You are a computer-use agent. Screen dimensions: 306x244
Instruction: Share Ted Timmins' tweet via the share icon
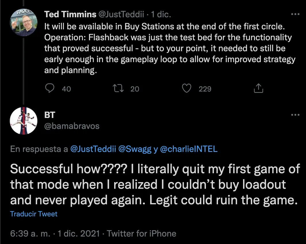pyautogui.click(x=258, y=88)
